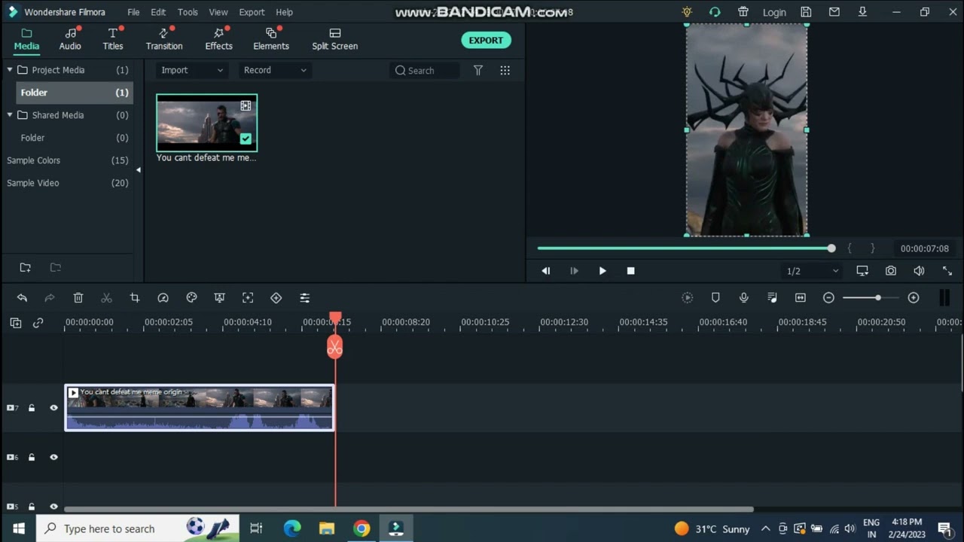Click the render preview icon
Screen dimensions: 964x542
click(x=688, y=298)
